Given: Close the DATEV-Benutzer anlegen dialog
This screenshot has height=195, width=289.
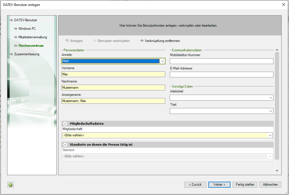Looking at the screenshot, I should (284, 5).
